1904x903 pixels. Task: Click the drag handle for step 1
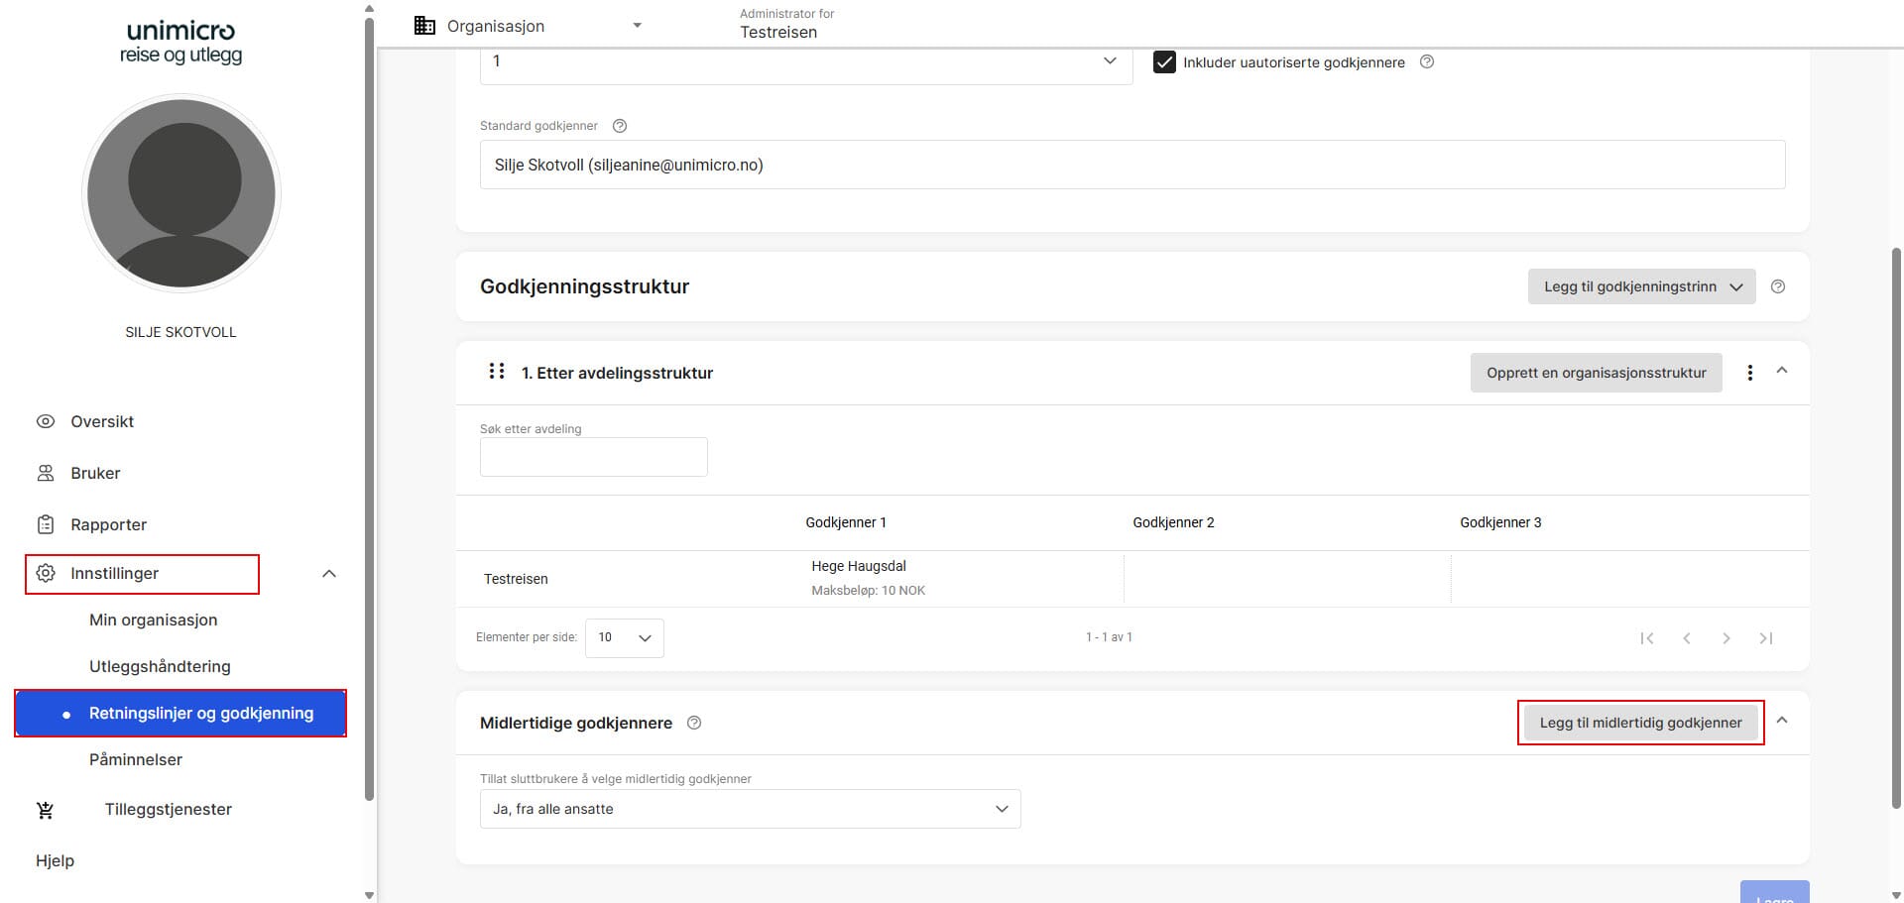pyautogui.click(x=497, y=372)
